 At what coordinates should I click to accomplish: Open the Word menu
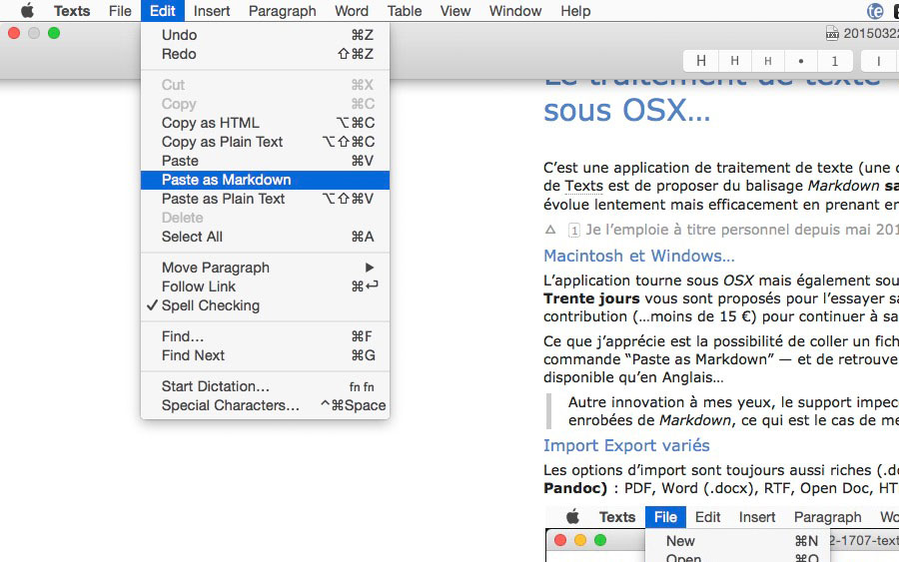click(352, 11)
